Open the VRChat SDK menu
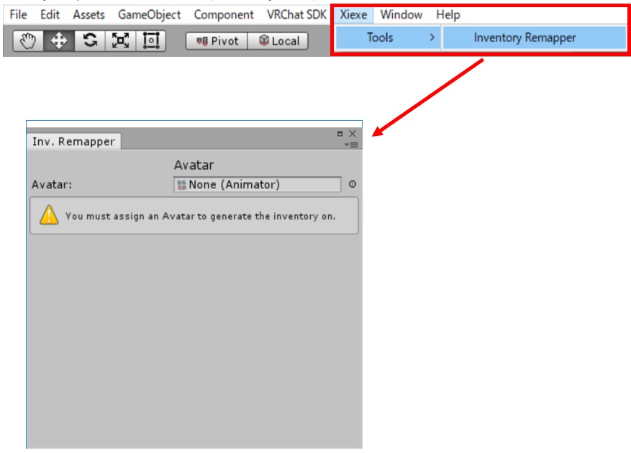631x453 pixels. pos(296,14)
